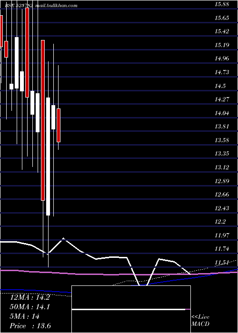This screenshot has height=333, width=238.
Task: Click the 11.51 price axis label
Action: pos(222,263)
